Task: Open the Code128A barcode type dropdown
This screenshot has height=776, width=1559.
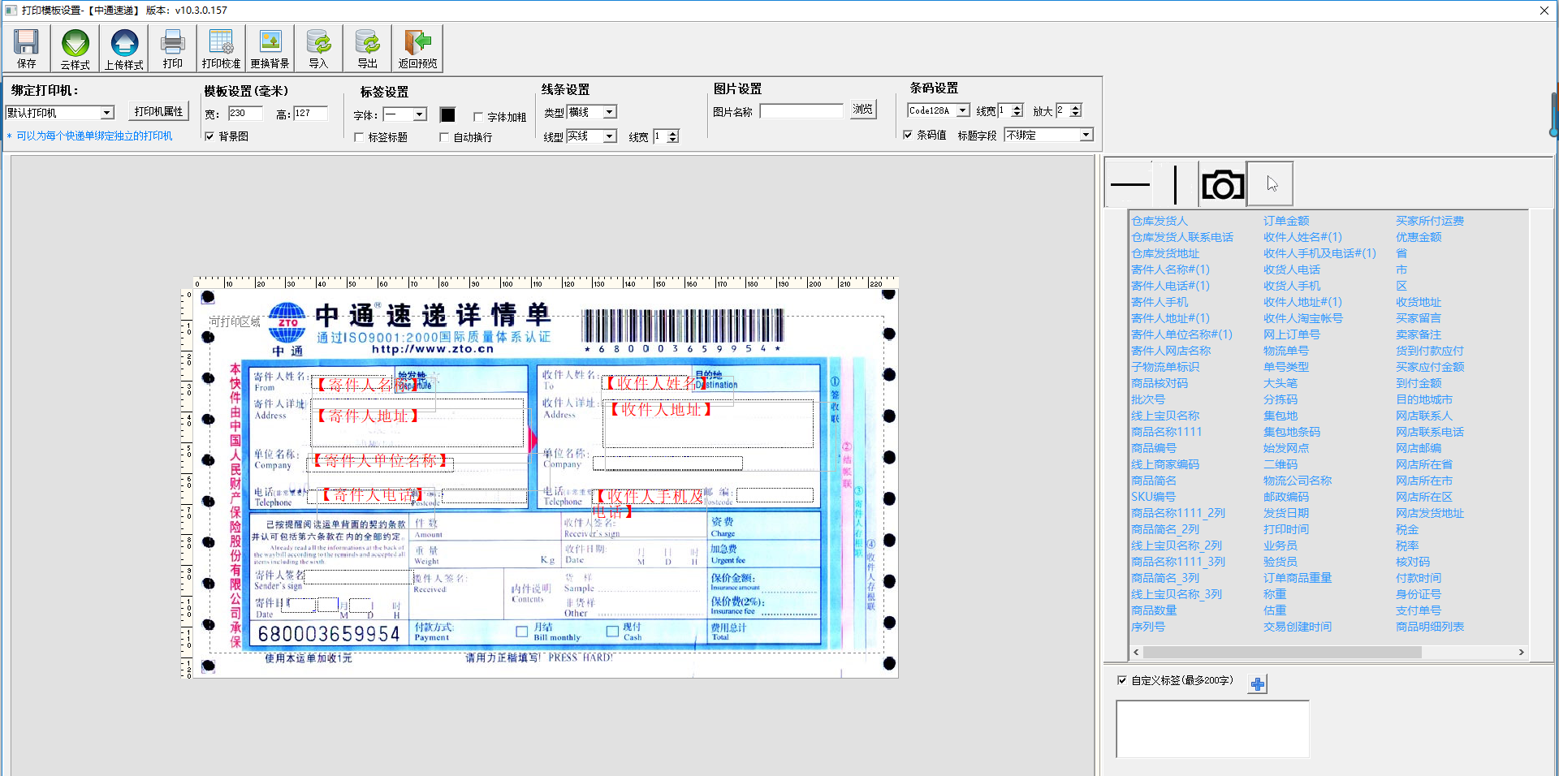Action: point(963,110)
